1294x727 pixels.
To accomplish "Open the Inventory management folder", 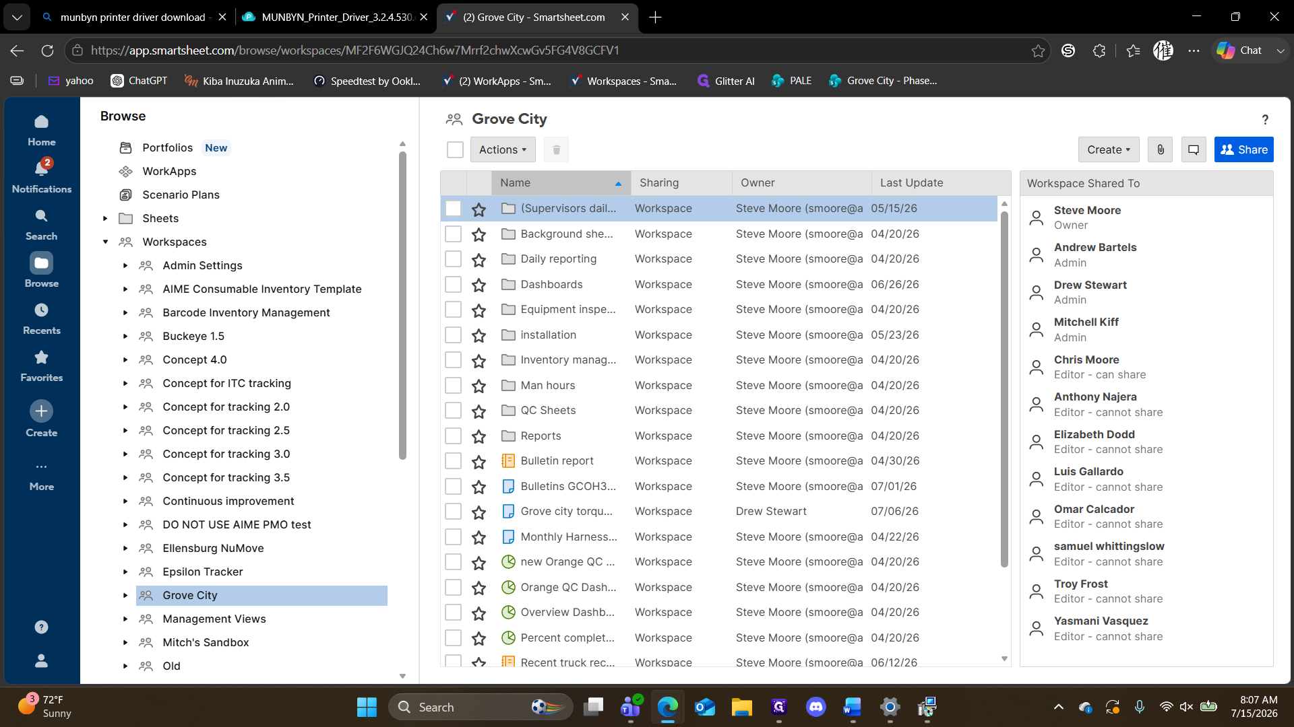I will [568, 360].
